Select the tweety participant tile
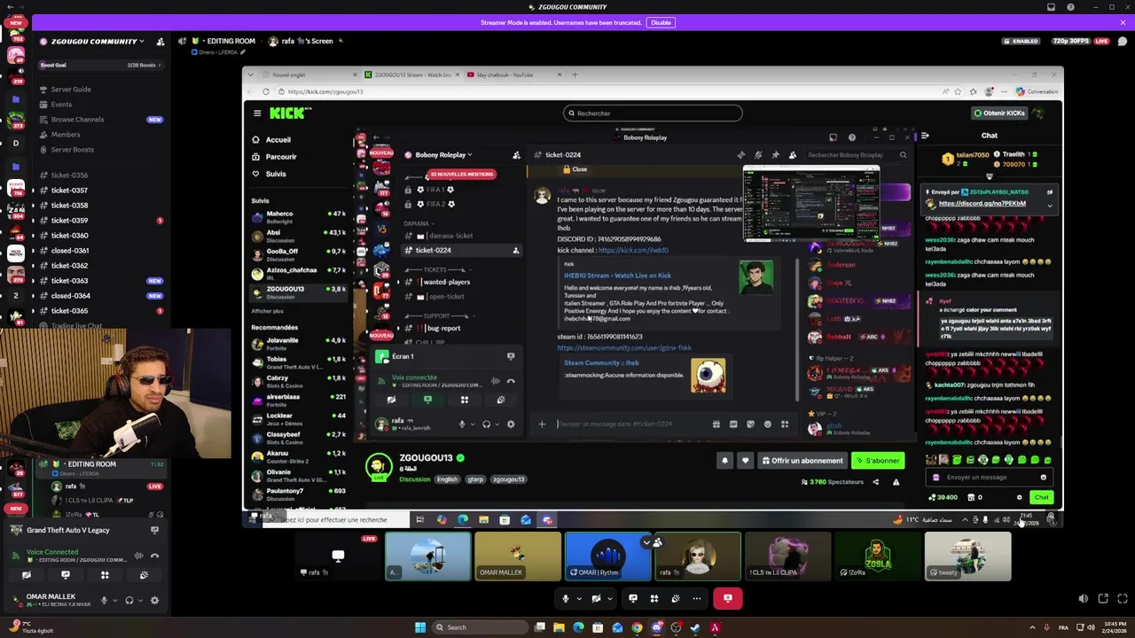This screenshot has height=638, width=1135. point(967,556)
